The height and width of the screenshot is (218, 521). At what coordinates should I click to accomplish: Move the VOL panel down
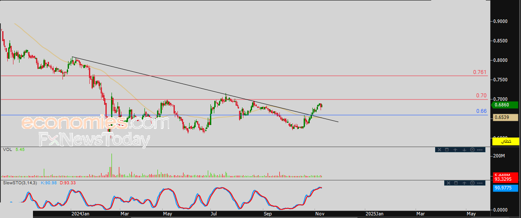[x=464, y=150]
